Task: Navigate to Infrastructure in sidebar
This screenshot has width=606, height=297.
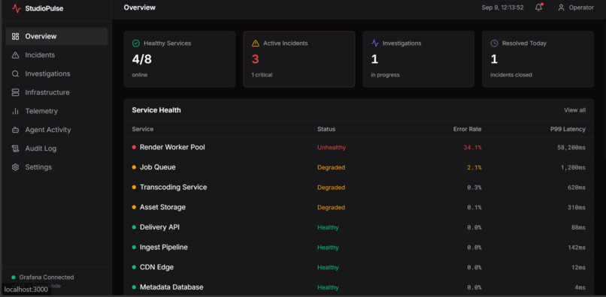Action: click(x=56, y=92)
